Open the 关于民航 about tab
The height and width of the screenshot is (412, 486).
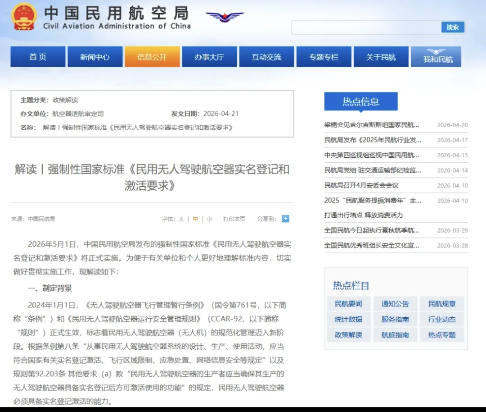381,56
